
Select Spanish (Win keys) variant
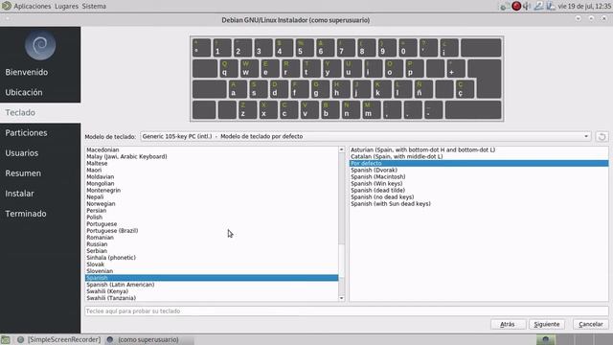[x=479, y=183]
